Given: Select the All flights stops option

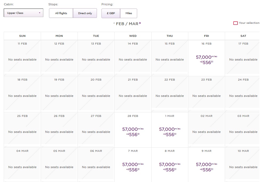Looking at the screenshot, I should (61, 13).
